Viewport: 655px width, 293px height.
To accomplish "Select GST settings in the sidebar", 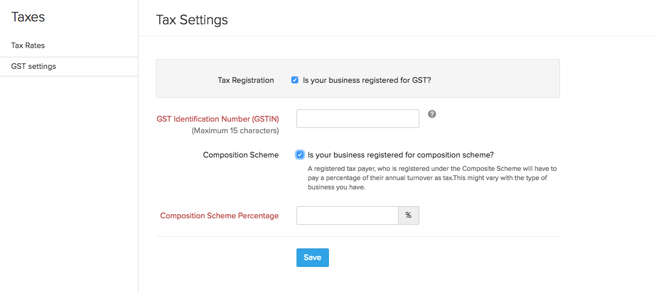I will 34,67.
